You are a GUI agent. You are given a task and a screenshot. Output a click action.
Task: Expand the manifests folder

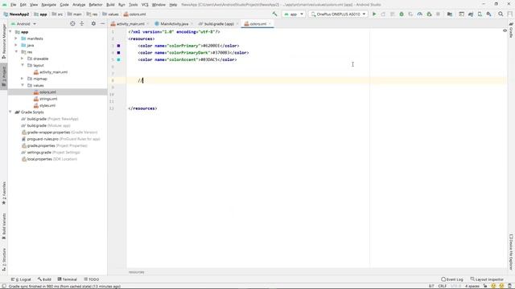tap(15, 39)
